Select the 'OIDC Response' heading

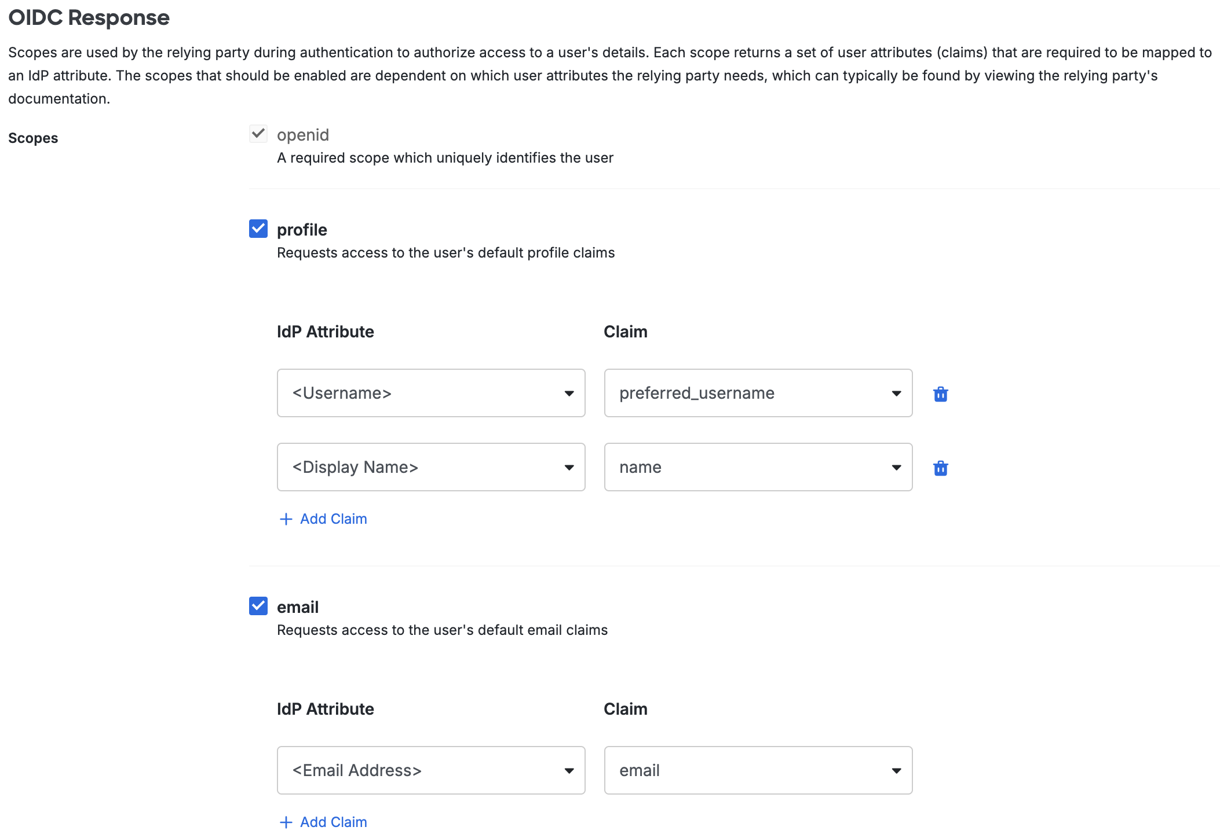tap(89, 17)
